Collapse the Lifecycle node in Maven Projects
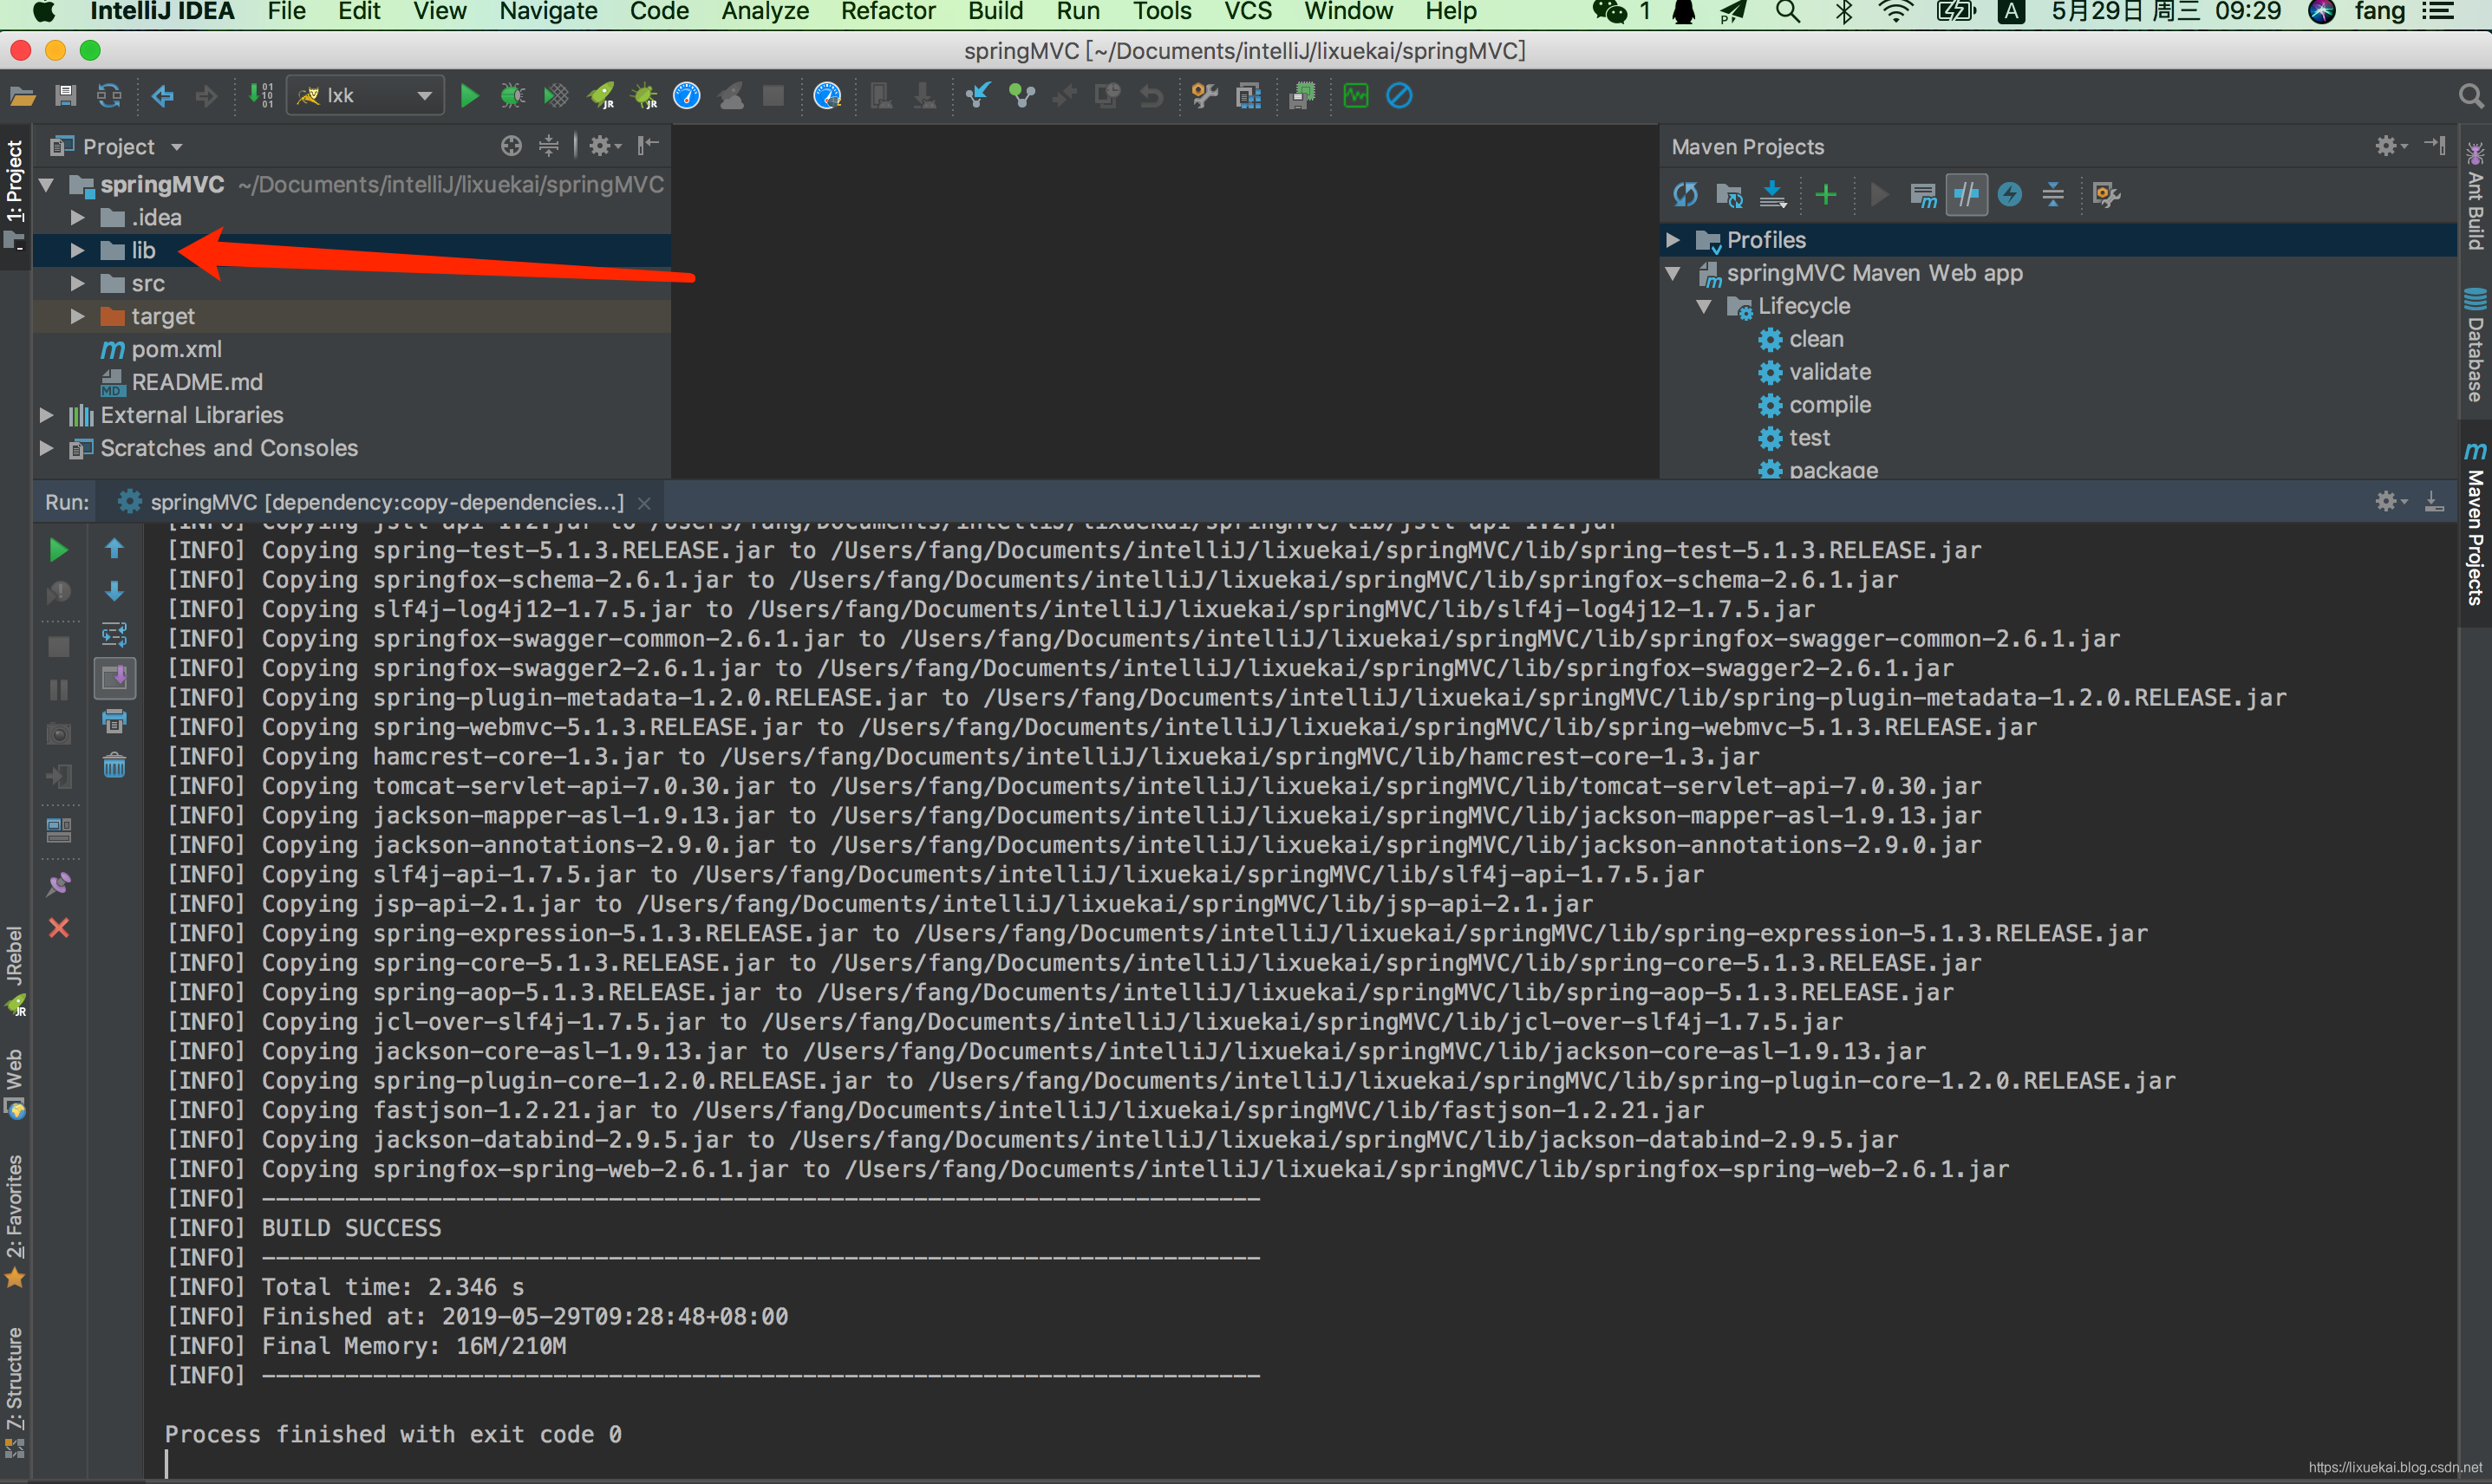The height and width of the screenshot is (1484, 2492). (x=1705, y=306)
